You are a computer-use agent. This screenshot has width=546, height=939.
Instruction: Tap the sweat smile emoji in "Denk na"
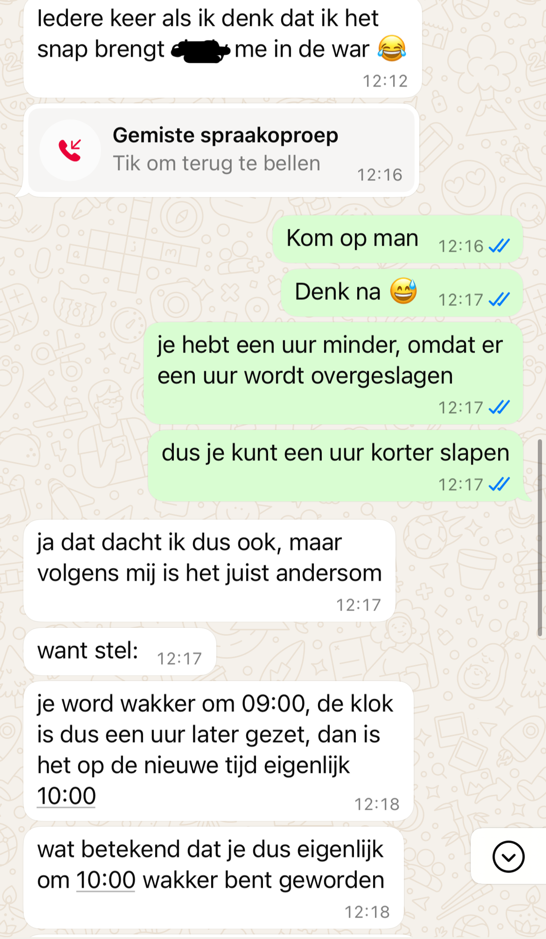click(404, 291)
